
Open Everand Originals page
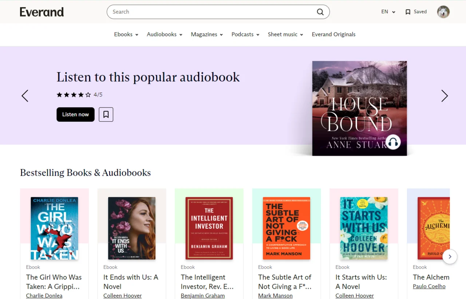click(x=333, y=34)
